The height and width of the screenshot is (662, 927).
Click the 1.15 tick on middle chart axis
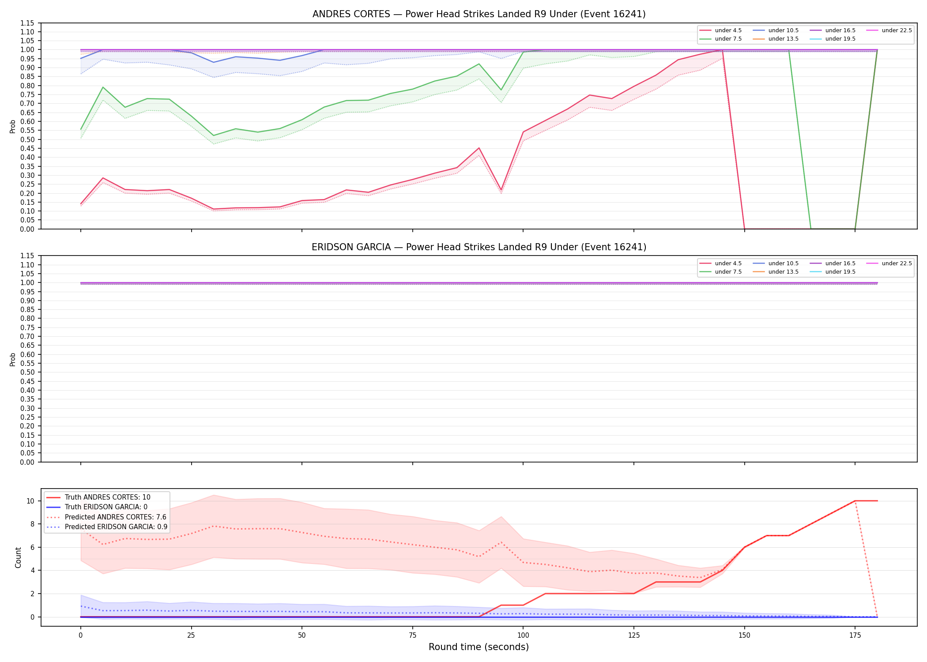tap(27, 256)
